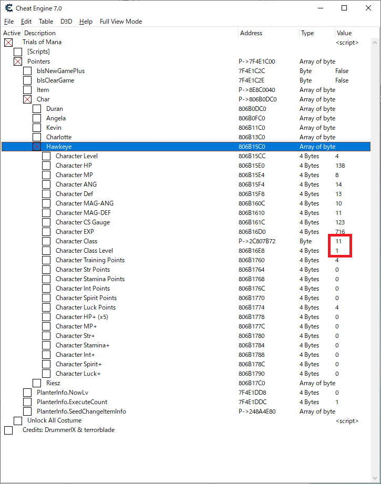Click pointer address P->2C807B72
The height and width of the screenshot is (484, 381).
pyautogui.click(x=257, y=241)
